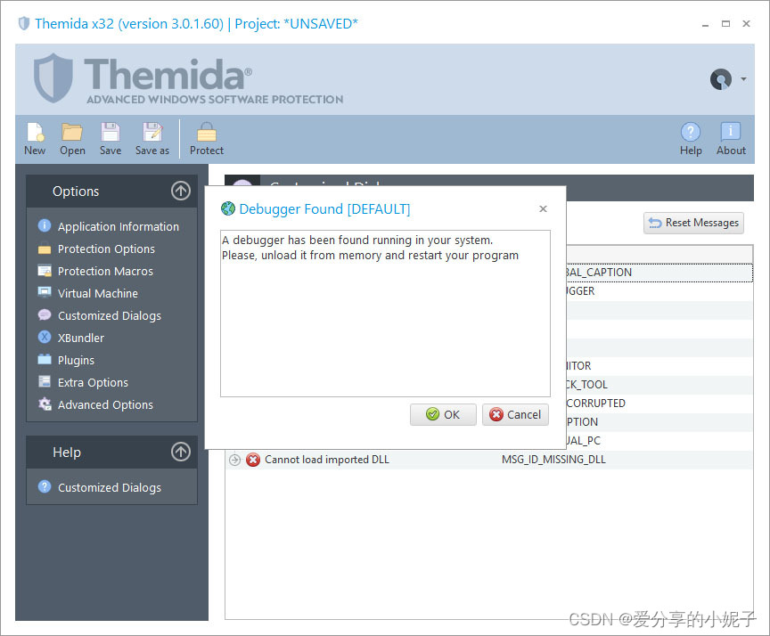Click the Protection Macros icon
This screenshot has width=770, height=636.
(x=45, y=270)
